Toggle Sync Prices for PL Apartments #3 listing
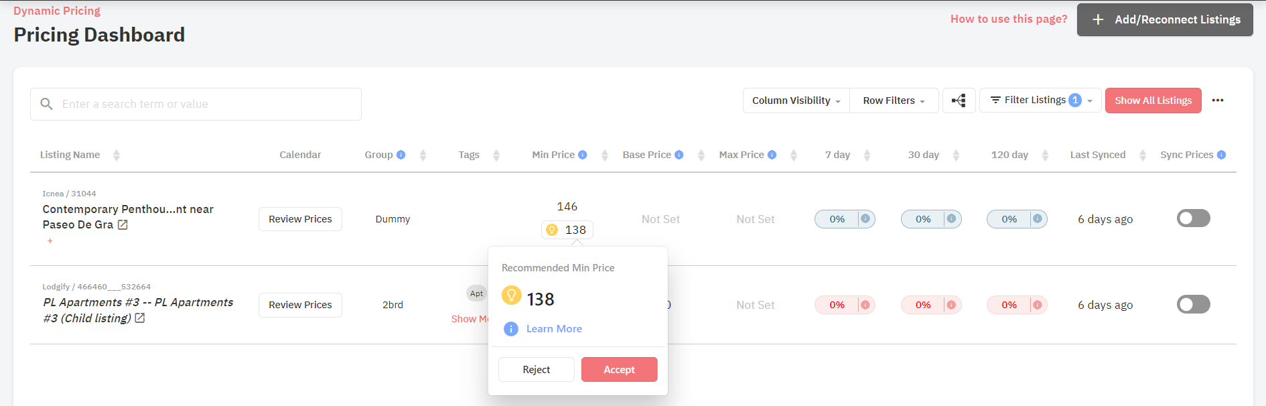 pos(1194,304)
